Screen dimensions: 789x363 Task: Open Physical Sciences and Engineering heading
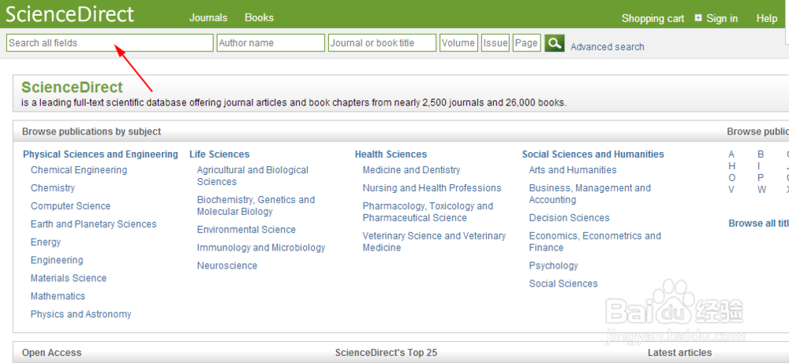101,154
